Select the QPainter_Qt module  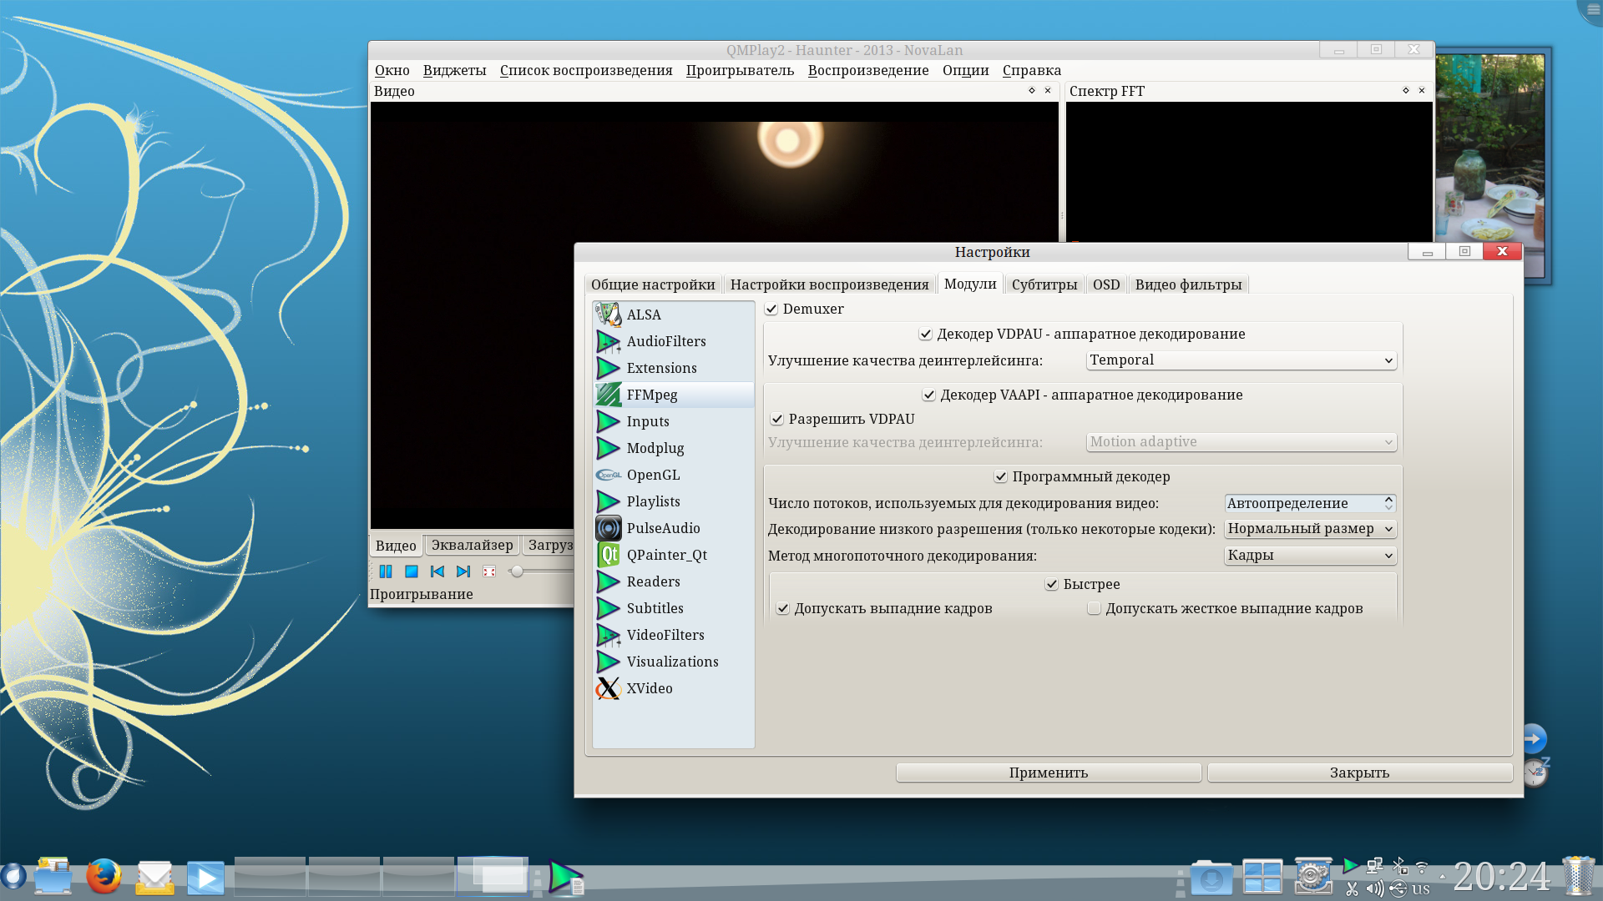[x=666, y=555]
